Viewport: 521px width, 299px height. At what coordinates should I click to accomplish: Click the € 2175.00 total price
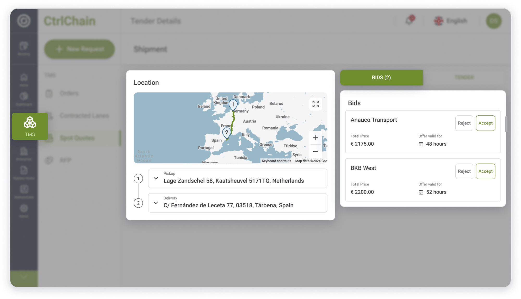pos(362,144)
